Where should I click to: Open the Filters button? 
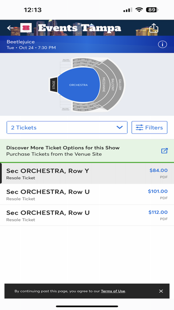(x=150, y=127)
